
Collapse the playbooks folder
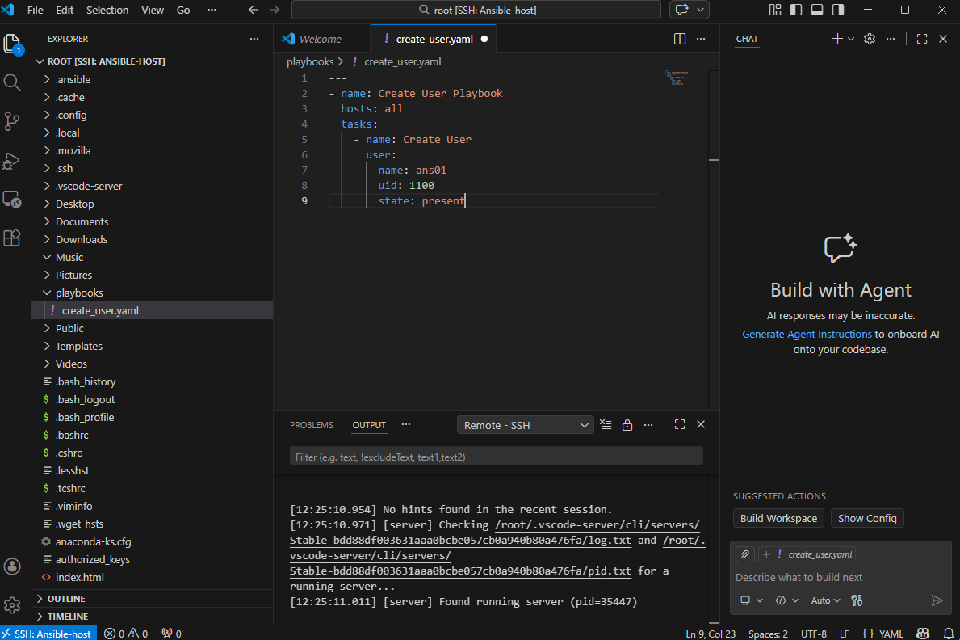click(x=79, y=293)
